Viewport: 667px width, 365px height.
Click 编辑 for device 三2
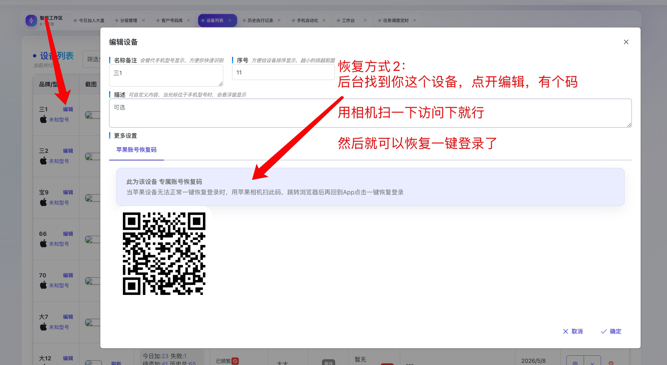[68, 151]
